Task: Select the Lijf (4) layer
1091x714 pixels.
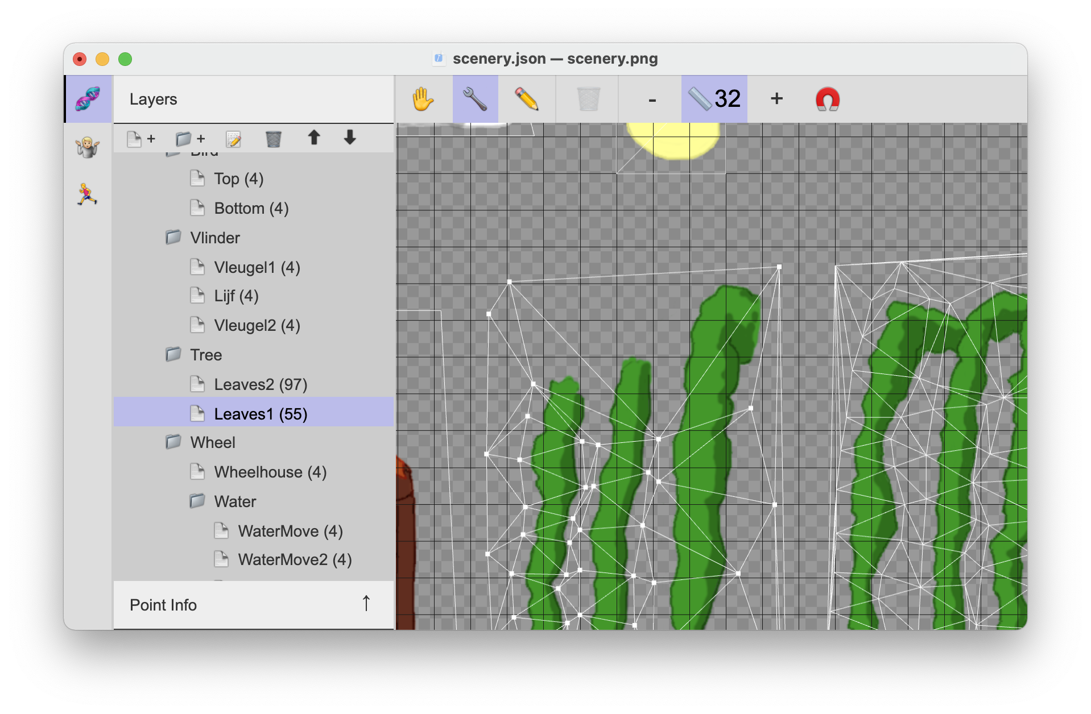Action: [x=254, y=296]
